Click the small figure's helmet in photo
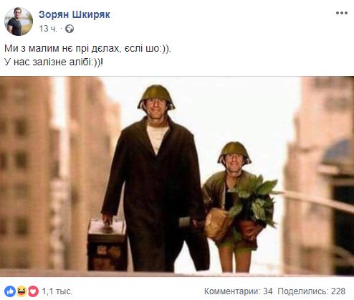 [234, 152]
